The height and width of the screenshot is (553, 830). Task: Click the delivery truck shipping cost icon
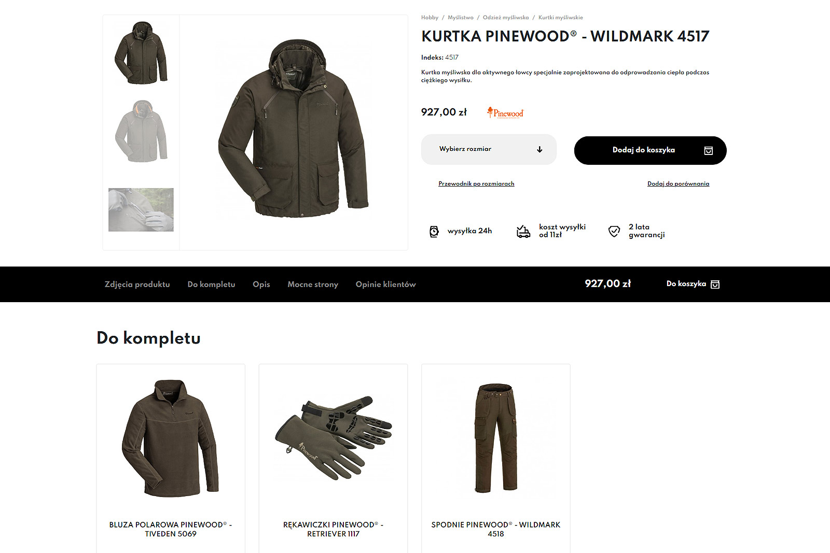point(523,231)
